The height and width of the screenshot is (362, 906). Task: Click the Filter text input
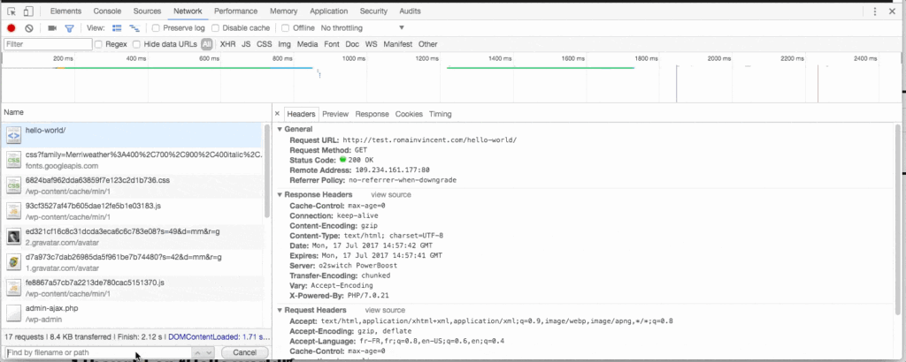[48, 44]
